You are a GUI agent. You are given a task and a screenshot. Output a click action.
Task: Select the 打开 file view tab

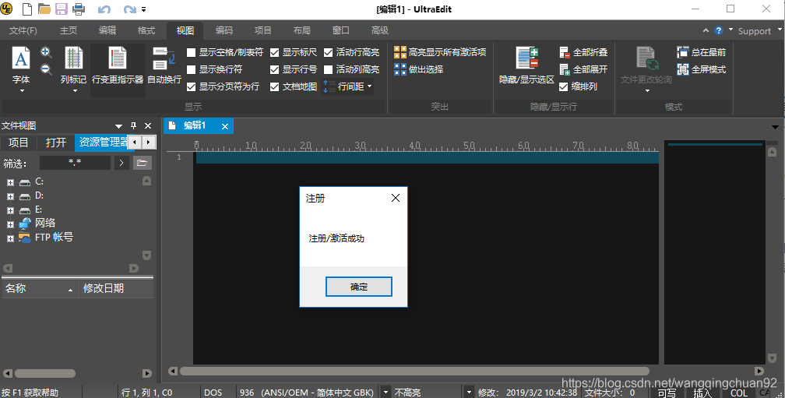click(x=55, y=143)
